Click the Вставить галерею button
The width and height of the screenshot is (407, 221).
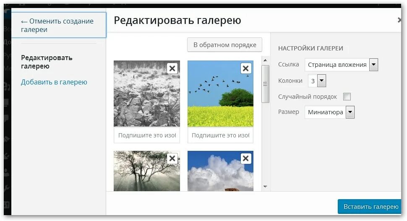(x=370, y=207)
